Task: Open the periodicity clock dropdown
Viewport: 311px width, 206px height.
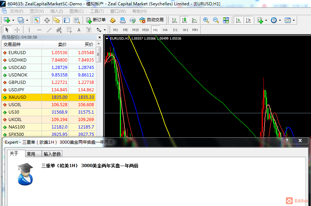Action: [x=276, y=20]
